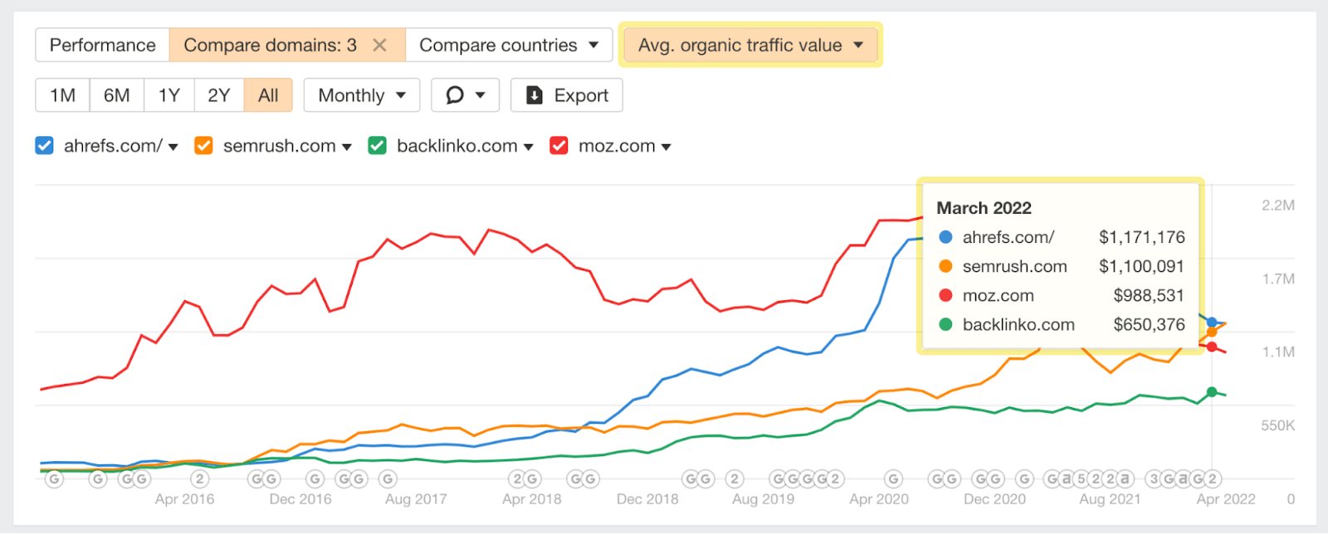The height and width of the screenshot is (534, 1328).
Task: Expand the Compare countries dropdown
Action: point(510,45)
